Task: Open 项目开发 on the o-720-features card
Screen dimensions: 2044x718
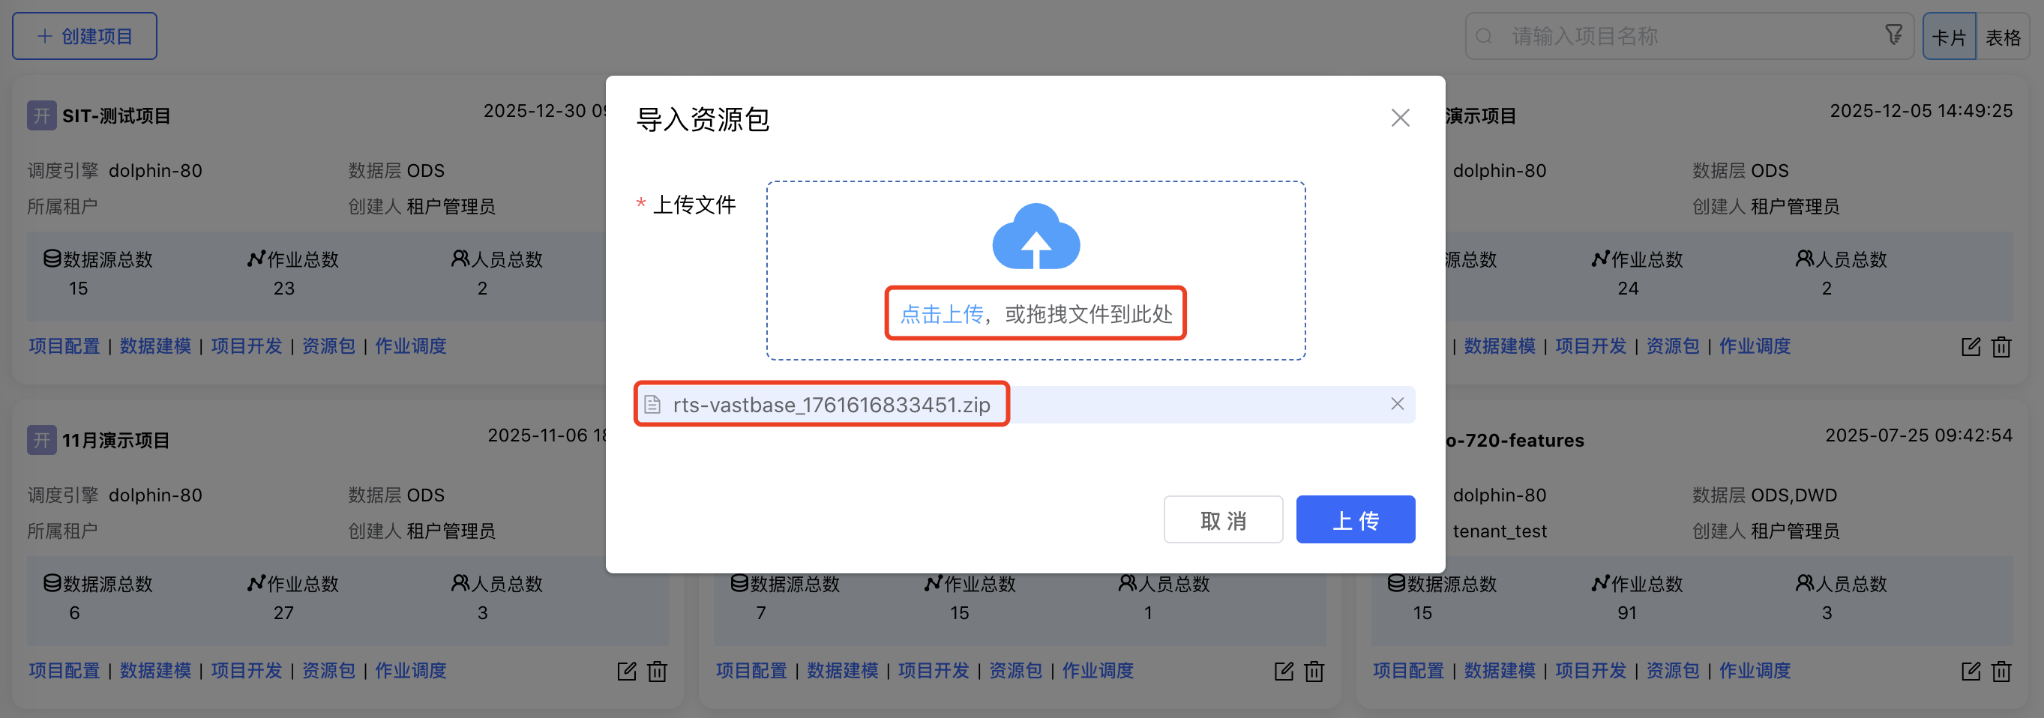Action: [x=1591, y=670]
